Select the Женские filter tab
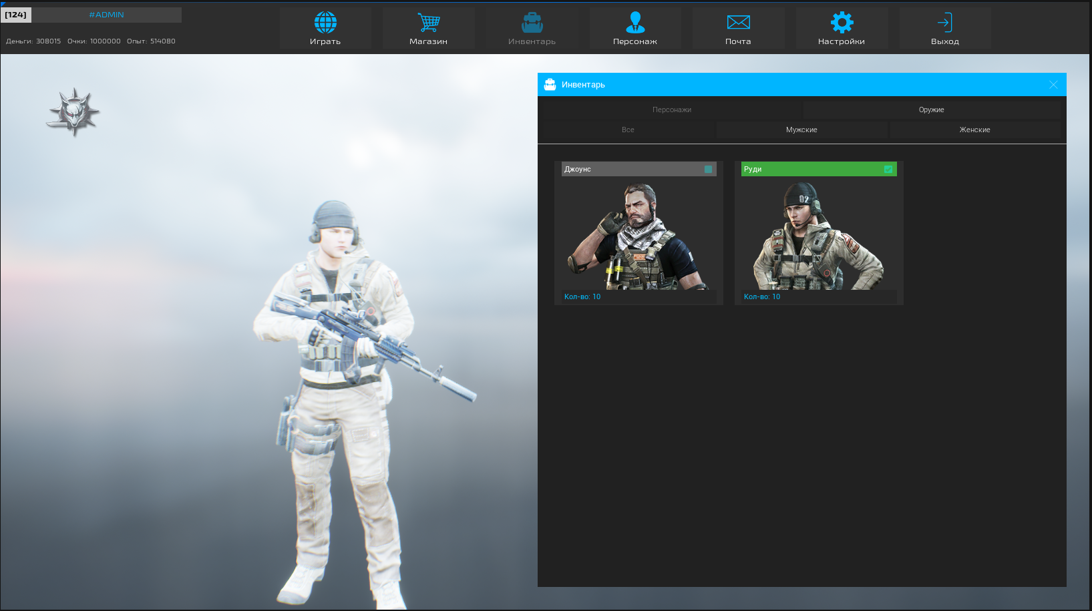This screenshot has width=1092, height=611. [x=975, y=130]
